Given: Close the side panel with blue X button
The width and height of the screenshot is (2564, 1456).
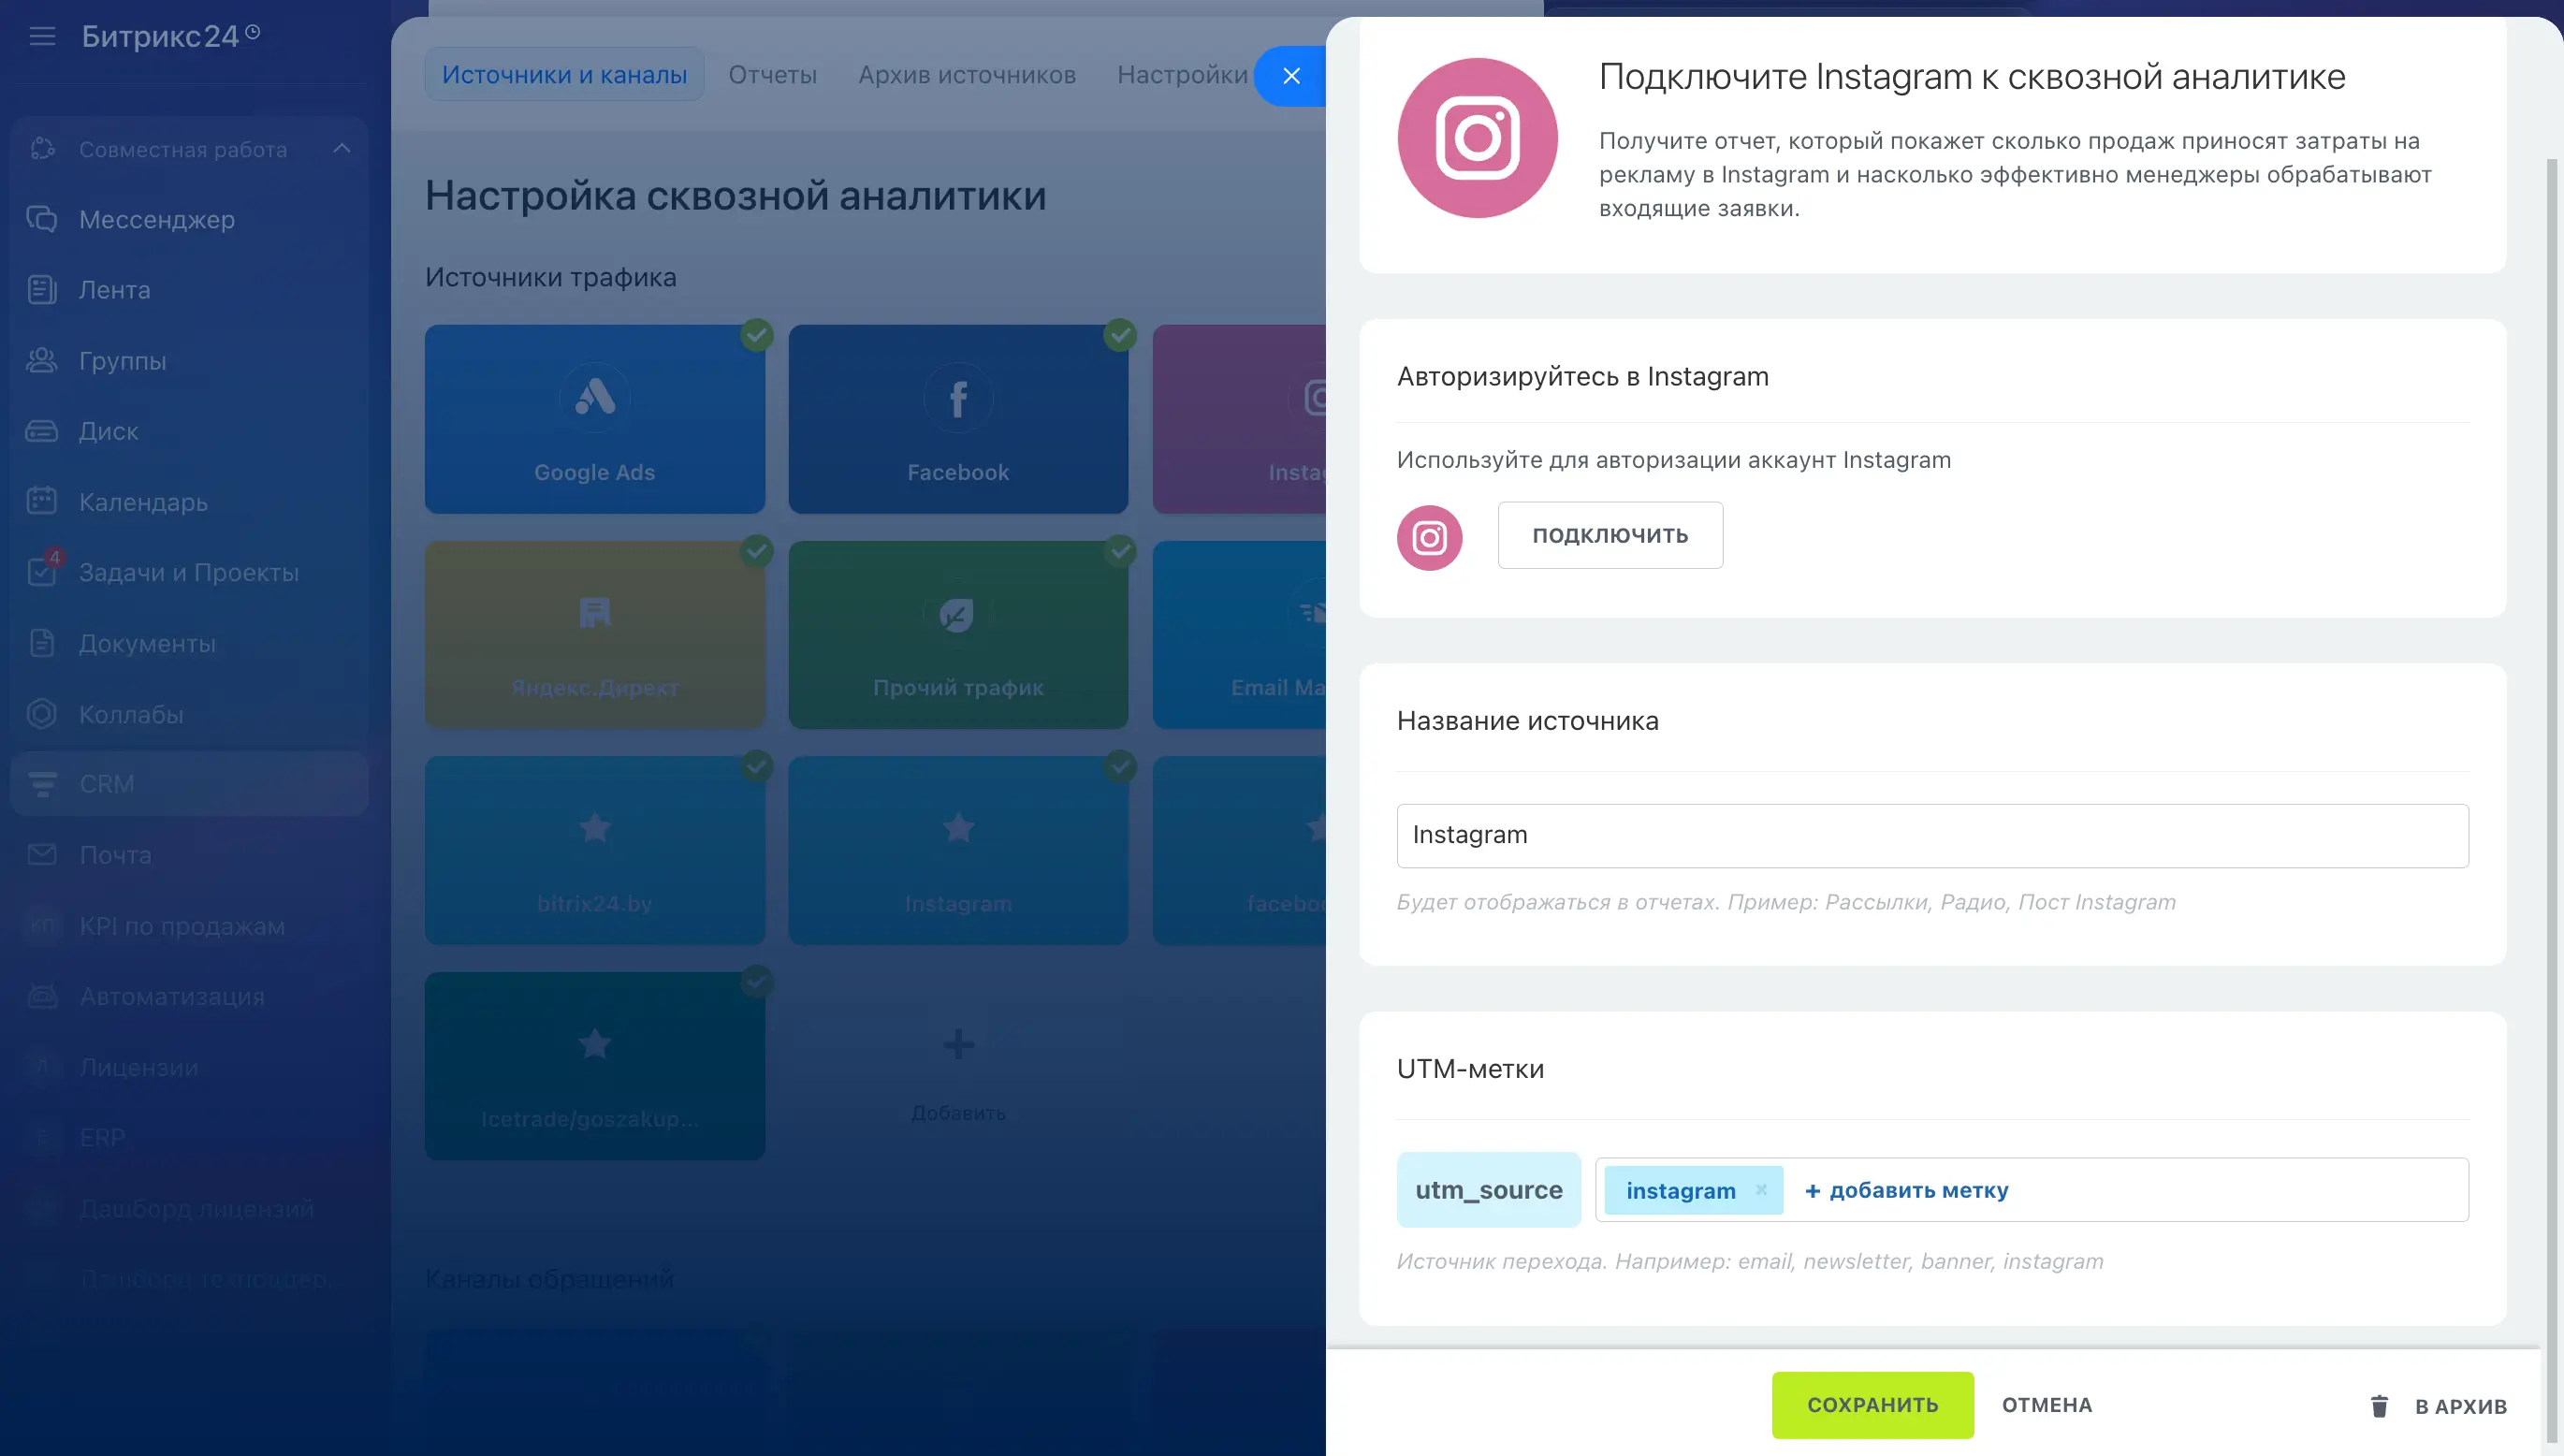Looking at the screenshot, I should pos(1291,76).
